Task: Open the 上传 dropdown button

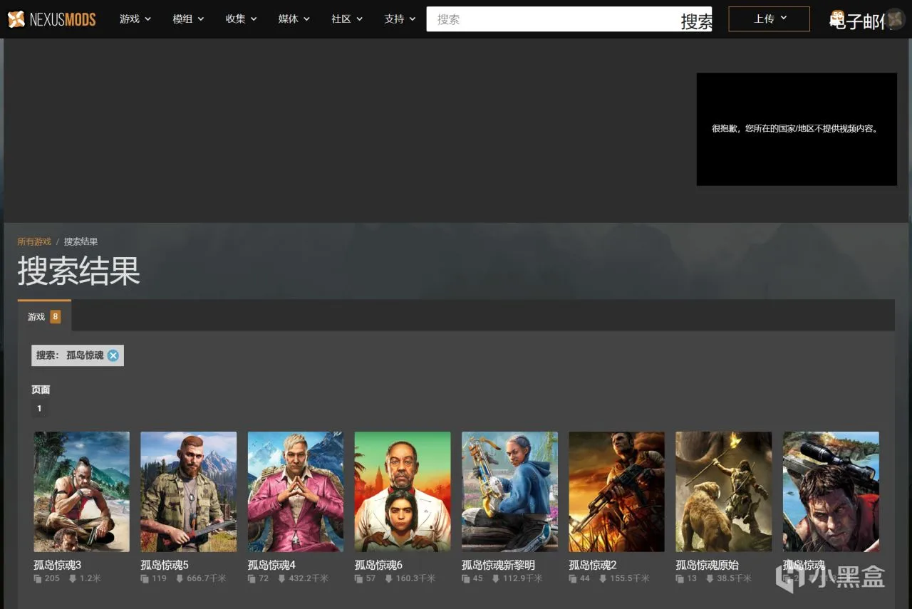Action: point(769,19)
